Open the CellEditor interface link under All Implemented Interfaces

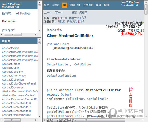(83, 64)
